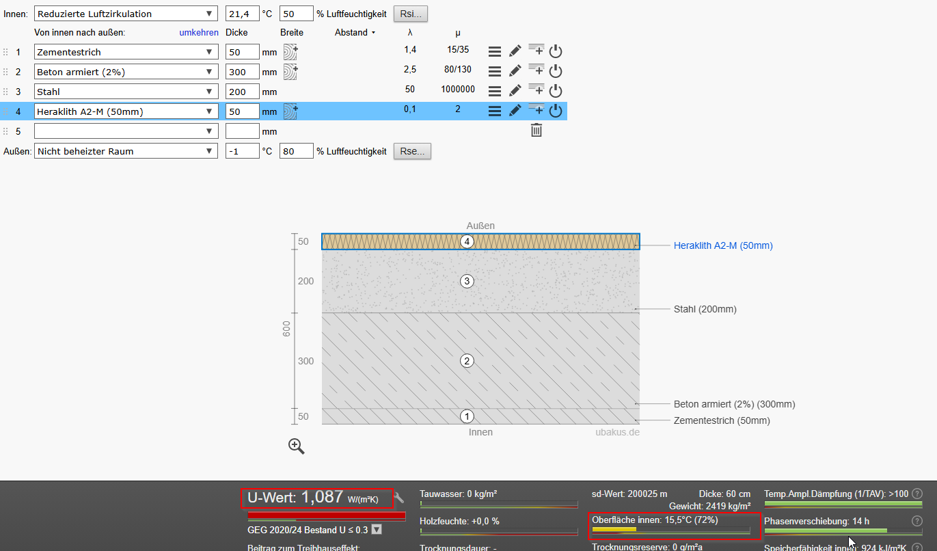Select layer 2 circle marker in the diagram
937x551 pixels.
click(x=467, y=361)
